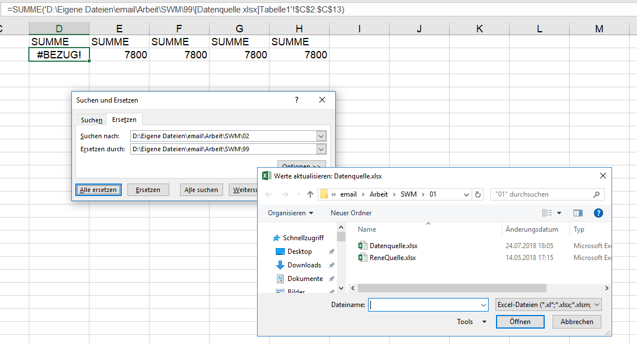
Task: Click the up-one-folder arrow
Action: point(310,194)
